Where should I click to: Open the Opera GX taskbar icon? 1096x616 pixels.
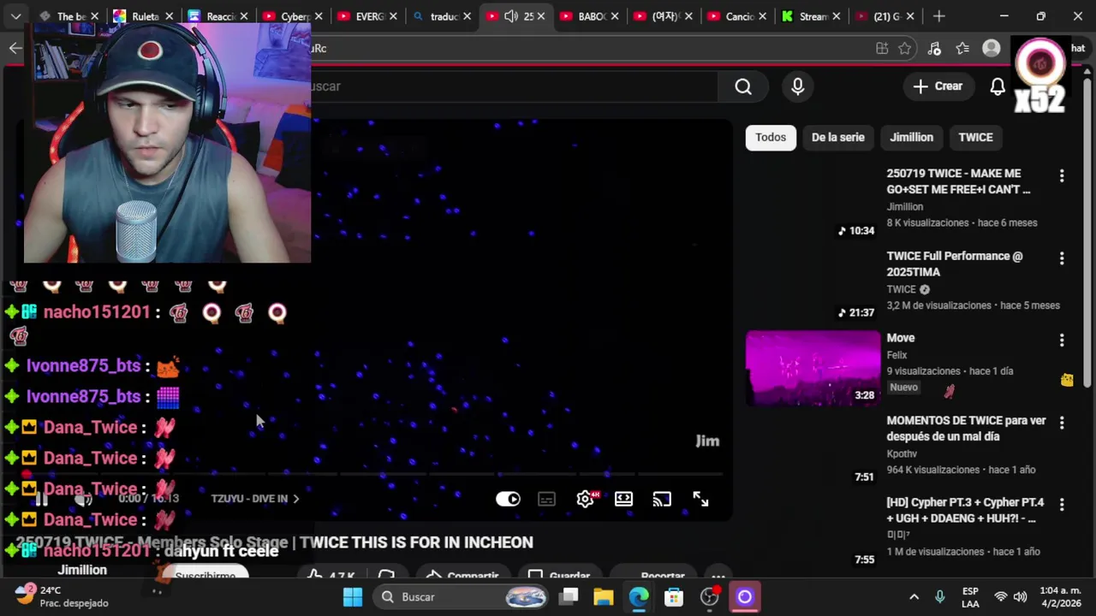pos(744,597)
